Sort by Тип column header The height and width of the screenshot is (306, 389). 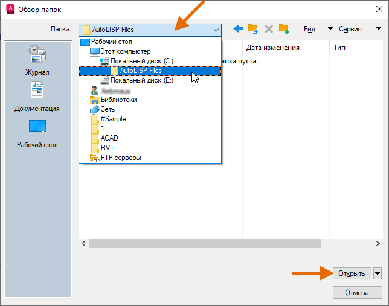pos(356,48)
